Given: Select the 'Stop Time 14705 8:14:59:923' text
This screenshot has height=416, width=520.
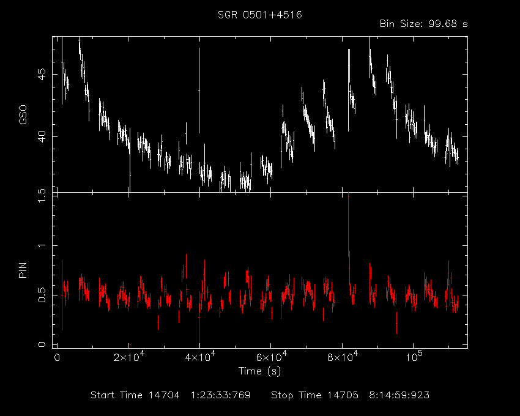Looking at the screenshot, I should (350, 395).
